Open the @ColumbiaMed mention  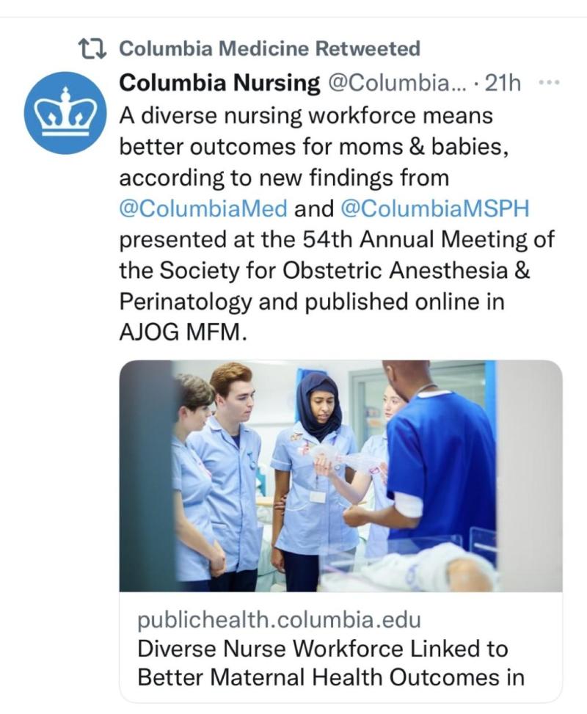point(203,209)
